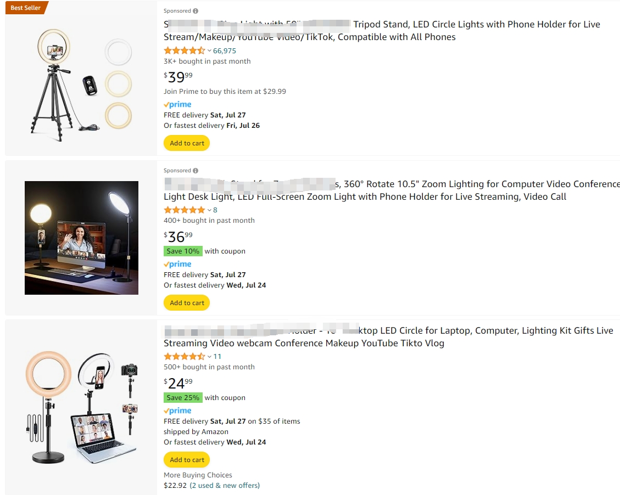Click the prime logo on the $36.99 item
The height and width of the screenshot is (495, 620).
coord(177,265)
